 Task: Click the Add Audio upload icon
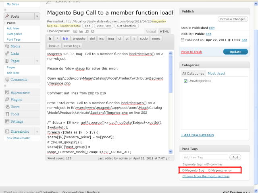tap(87, 31)
